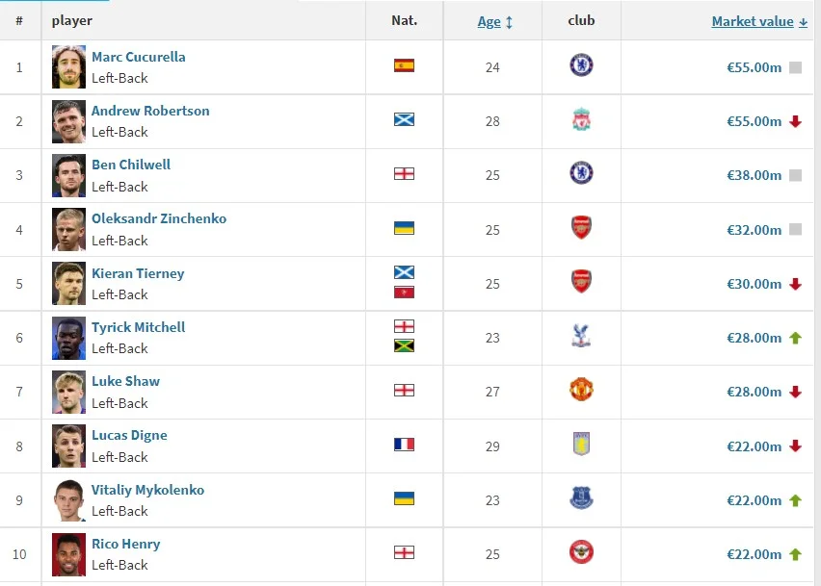This screenshot has height=586, width=821.
Task: Open Kieran Tierney player profile link
Action: pyautogui.click(x=138, y=273)
